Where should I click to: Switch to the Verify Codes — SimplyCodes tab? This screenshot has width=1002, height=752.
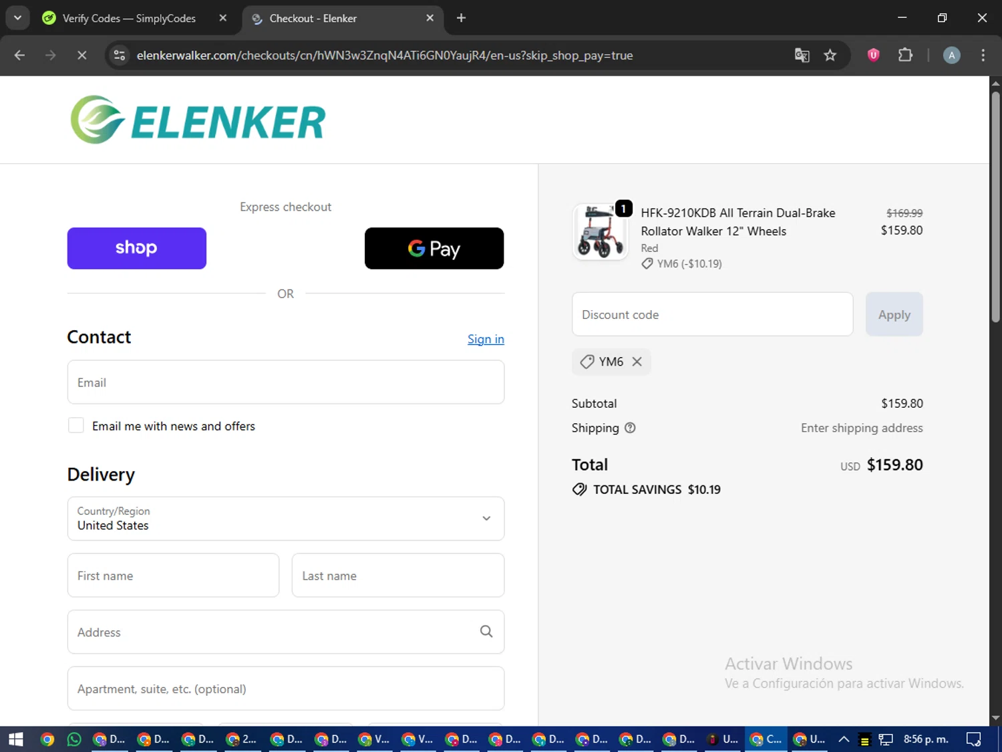(x=128, y=18)
